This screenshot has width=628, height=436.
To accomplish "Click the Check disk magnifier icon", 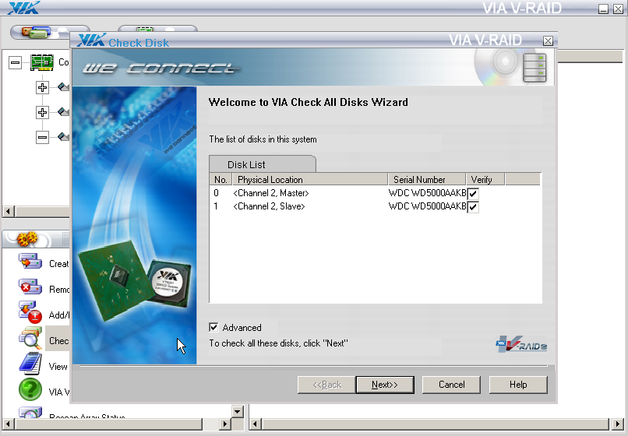I will click(x=30, y=339).
